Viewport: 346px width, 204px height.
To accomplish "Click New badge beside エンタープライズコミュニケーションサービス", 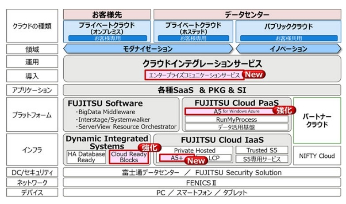I will [254, 74].
